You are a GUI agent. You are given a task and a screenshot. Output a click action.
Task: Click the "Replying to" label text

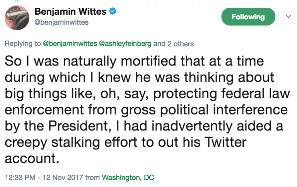22,44
